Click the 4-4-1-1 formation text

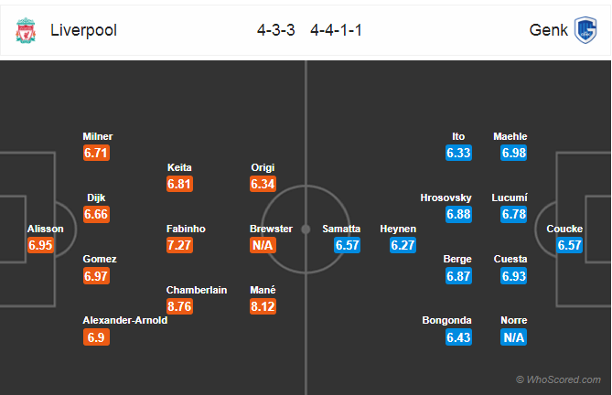tap(336, 30)
